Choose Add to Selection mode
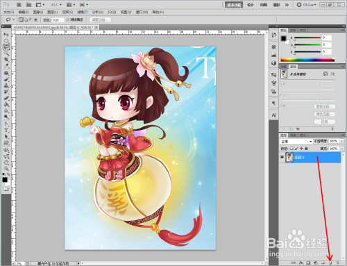Screen dimensions: 347x266 point(26,20)
